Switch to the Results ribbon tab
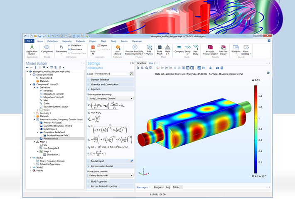Viewport: 295px width, 217px height. pos(124,41)
